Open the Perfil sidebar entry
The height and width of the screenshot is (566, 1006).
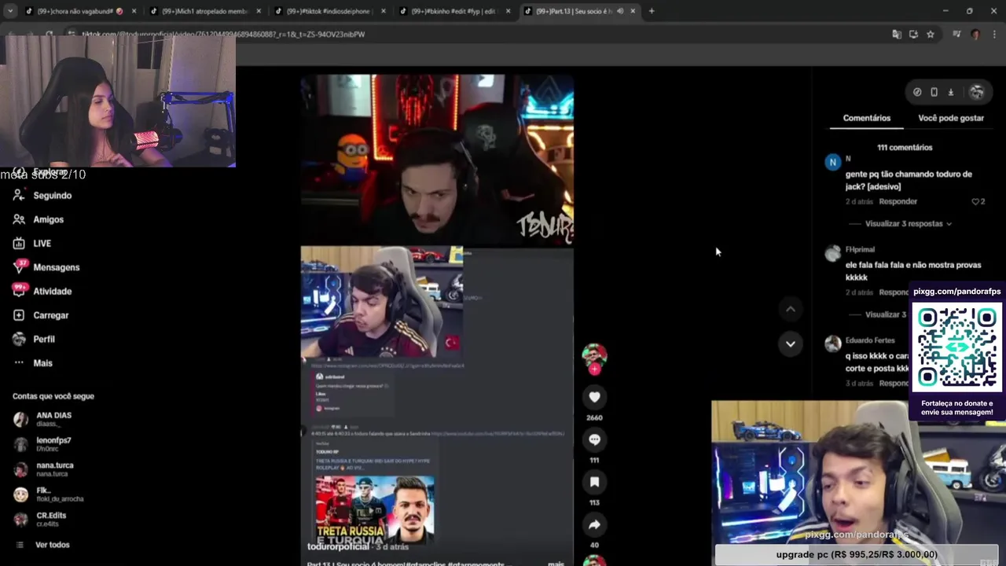click(43, 339)
